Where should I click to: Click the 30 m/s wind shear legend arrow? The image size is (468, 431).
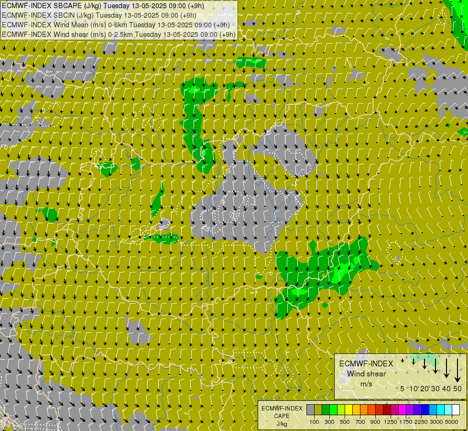[435, 366]
